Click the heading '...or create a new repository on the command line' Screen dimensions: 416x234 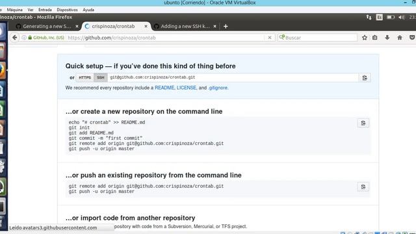point(144,111)
